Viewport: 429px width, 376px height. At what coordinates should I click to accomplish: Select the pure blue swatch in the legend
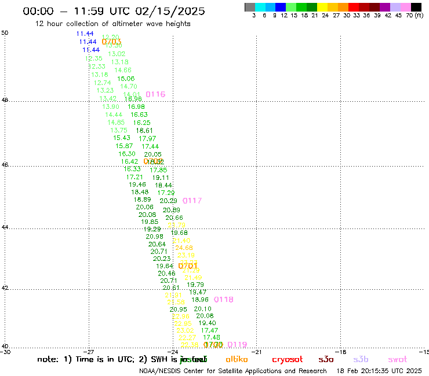pos(281,7)
